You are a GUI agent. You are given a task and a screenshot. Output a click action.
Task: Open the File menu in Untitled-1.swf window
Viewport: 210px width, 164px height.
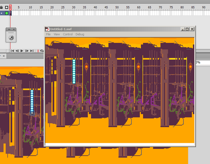point(48,34)
